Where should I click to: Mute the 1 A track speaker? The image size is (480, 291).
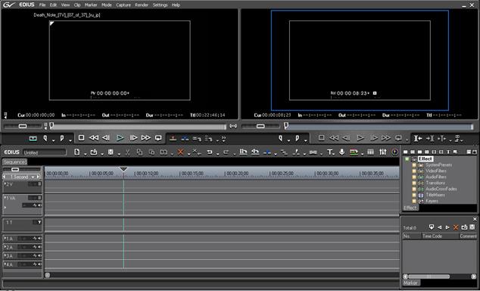coord(39,238)
